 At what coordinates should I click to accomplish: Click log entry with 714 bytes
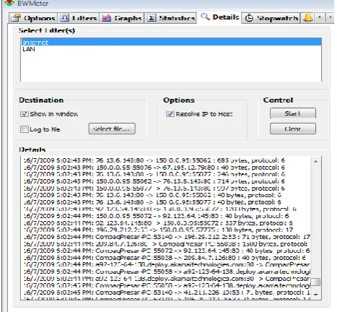coord(154,181)
